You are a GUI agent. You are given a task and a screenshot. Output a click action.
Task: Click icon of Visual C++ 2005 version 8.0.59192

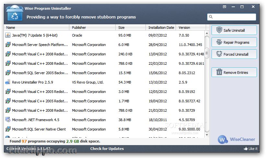point(8,92)
